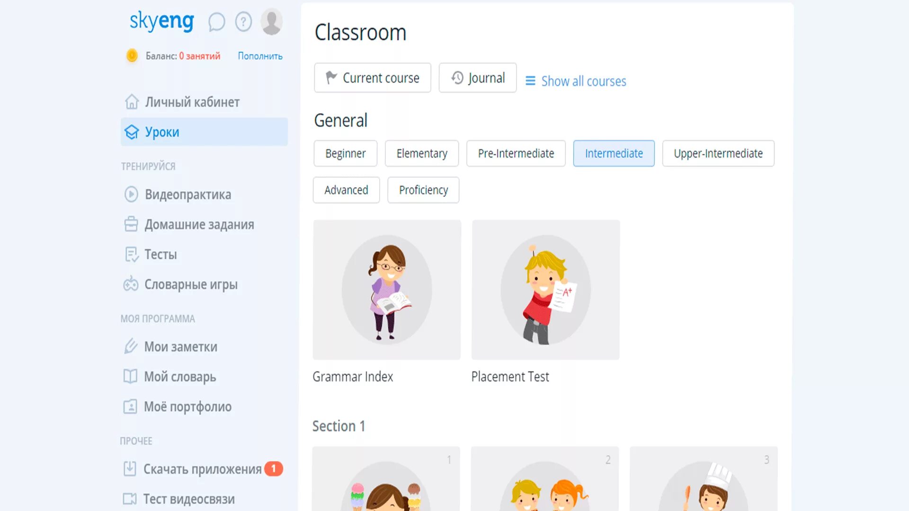Open Словарные игры in sidebar

(x=190, y=284)
